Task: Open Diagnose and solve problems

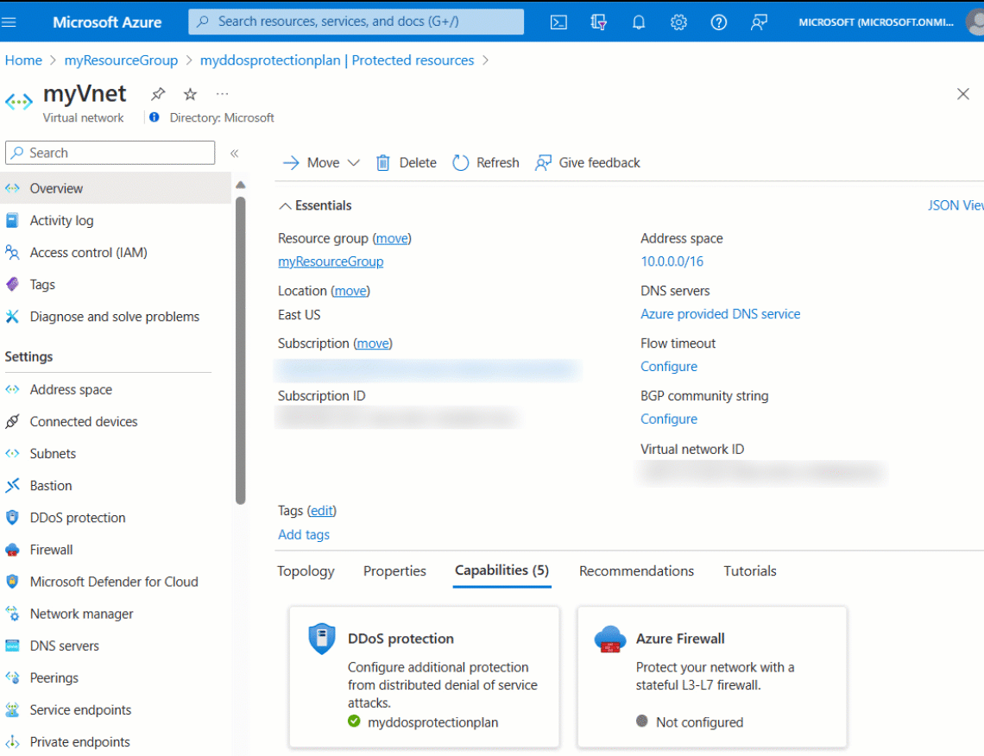Action: point(116,317)
